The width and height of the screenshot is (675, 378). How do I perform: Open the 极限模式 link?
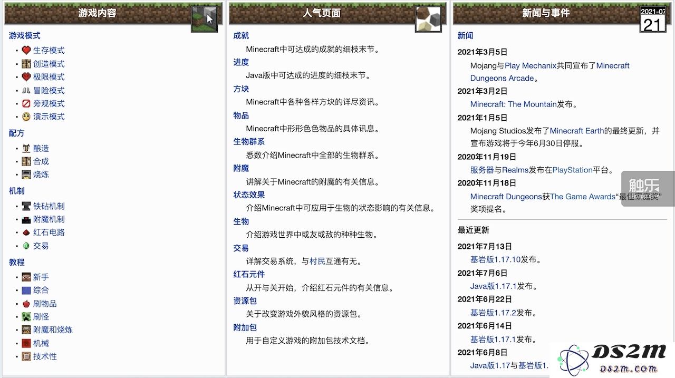click(x=49, y=77)
